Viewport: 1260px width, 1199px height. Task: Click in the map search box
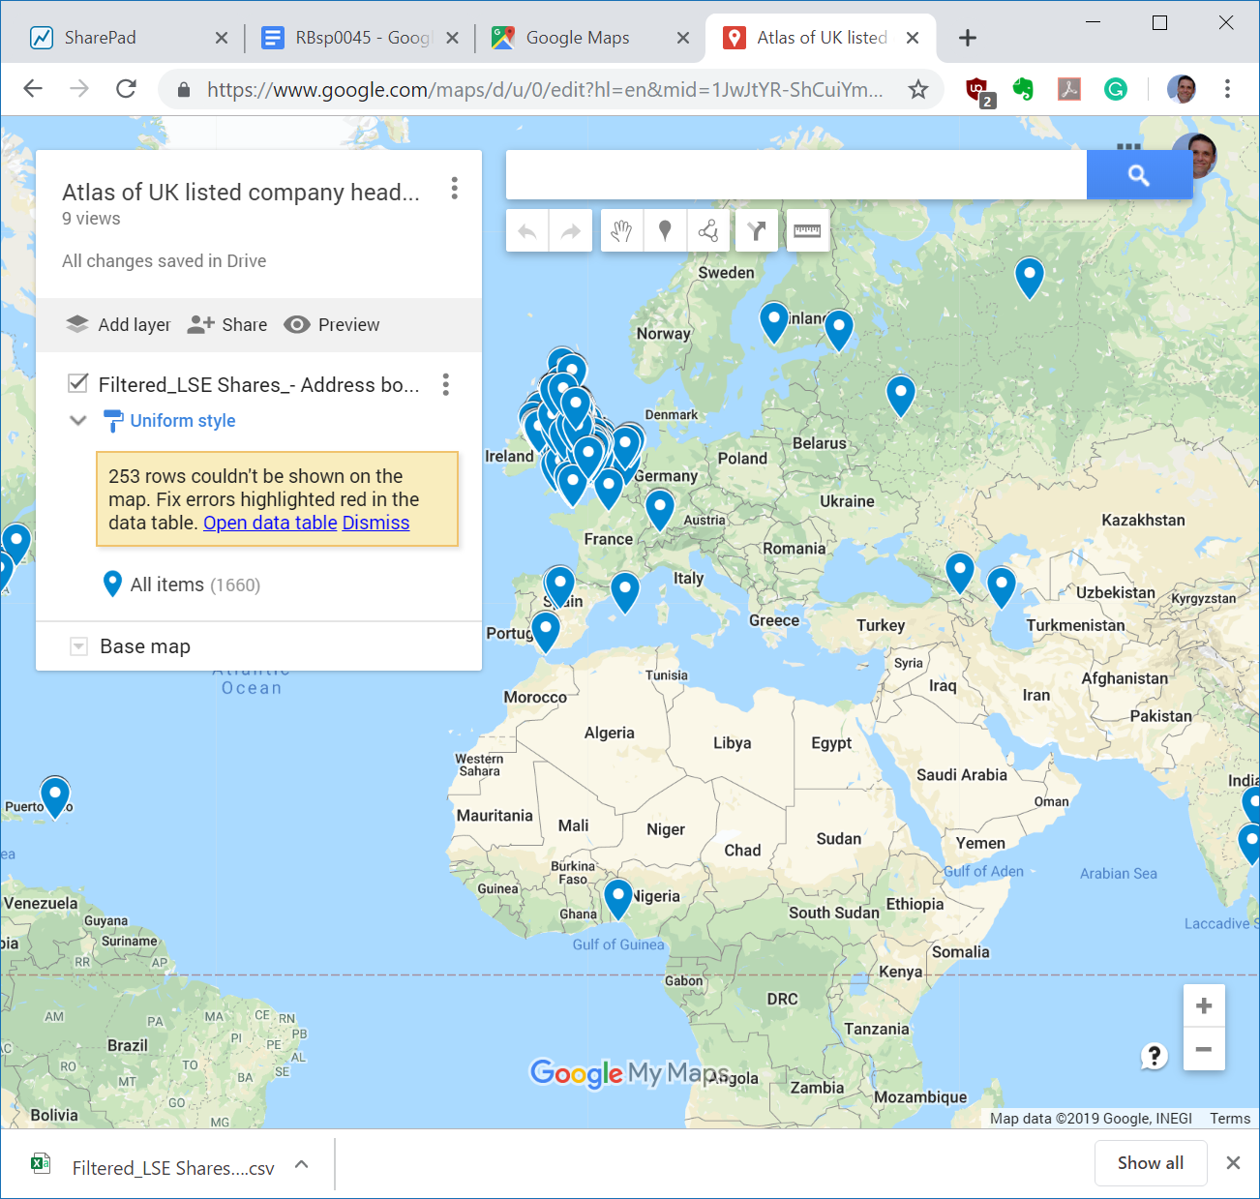[796, 175]
